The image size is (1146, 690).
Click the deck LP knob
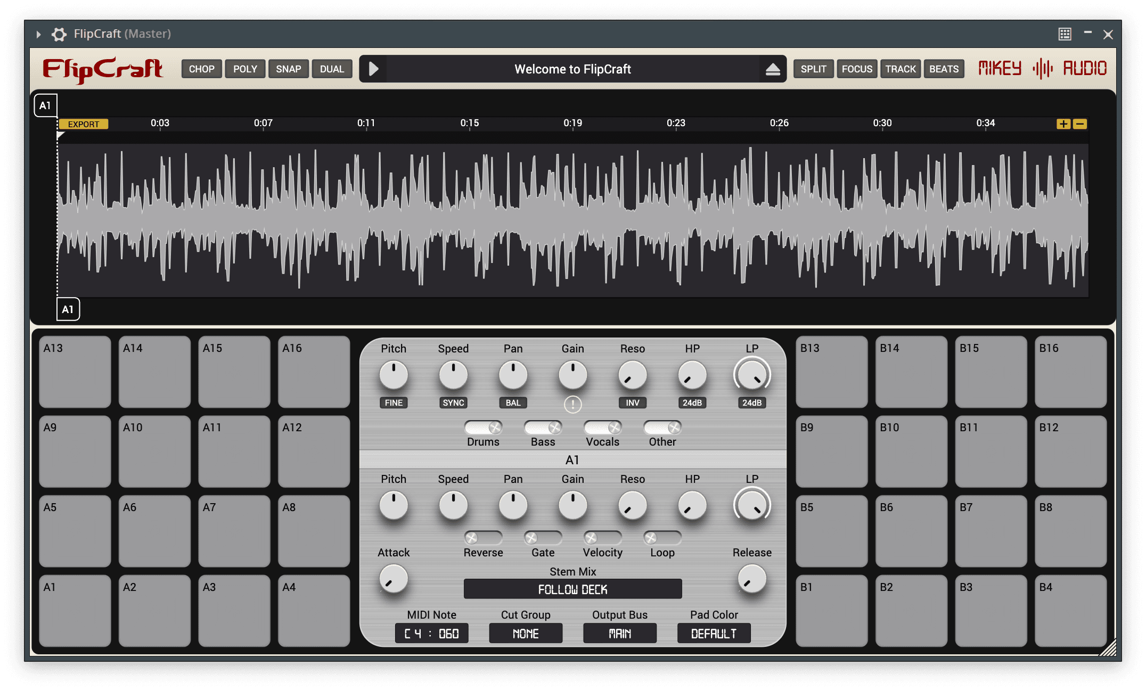click(752, 375)
